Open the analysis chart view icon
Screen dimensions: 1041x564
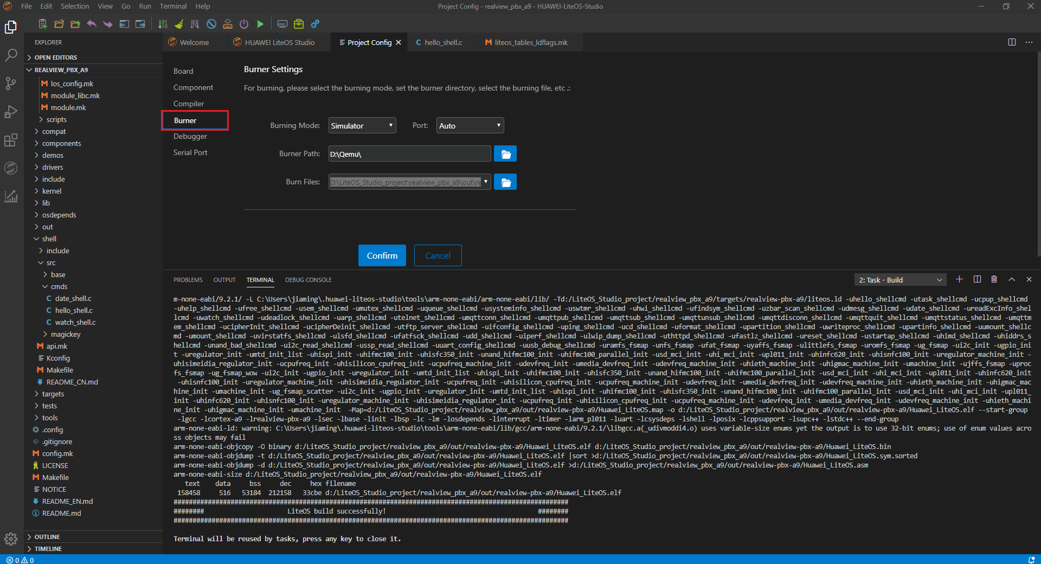point(11,196)
